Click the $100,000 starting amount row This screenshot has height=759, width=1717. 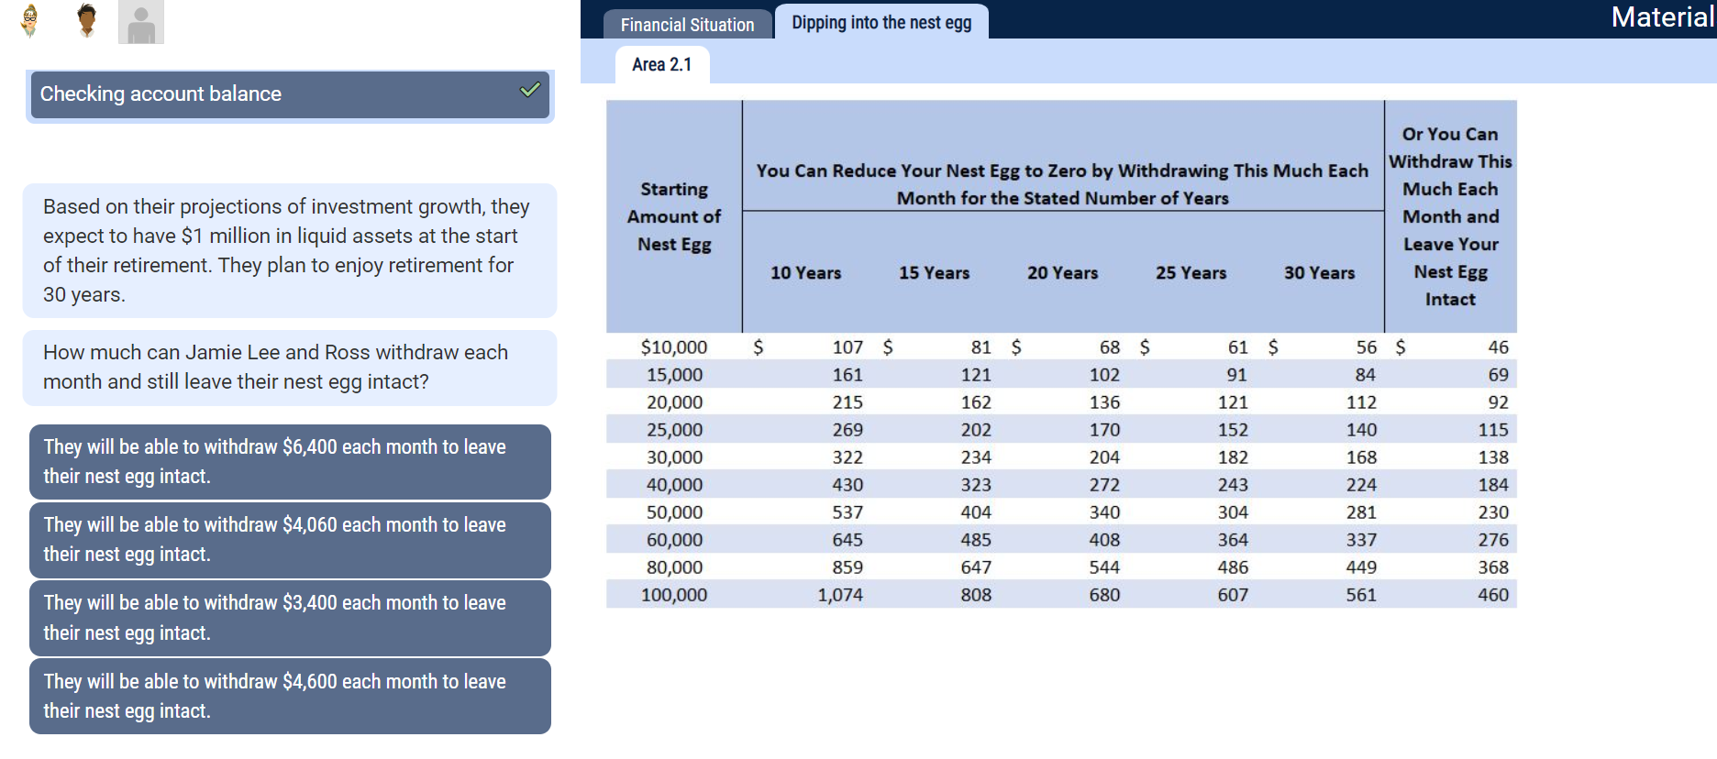click(1061, 594)
